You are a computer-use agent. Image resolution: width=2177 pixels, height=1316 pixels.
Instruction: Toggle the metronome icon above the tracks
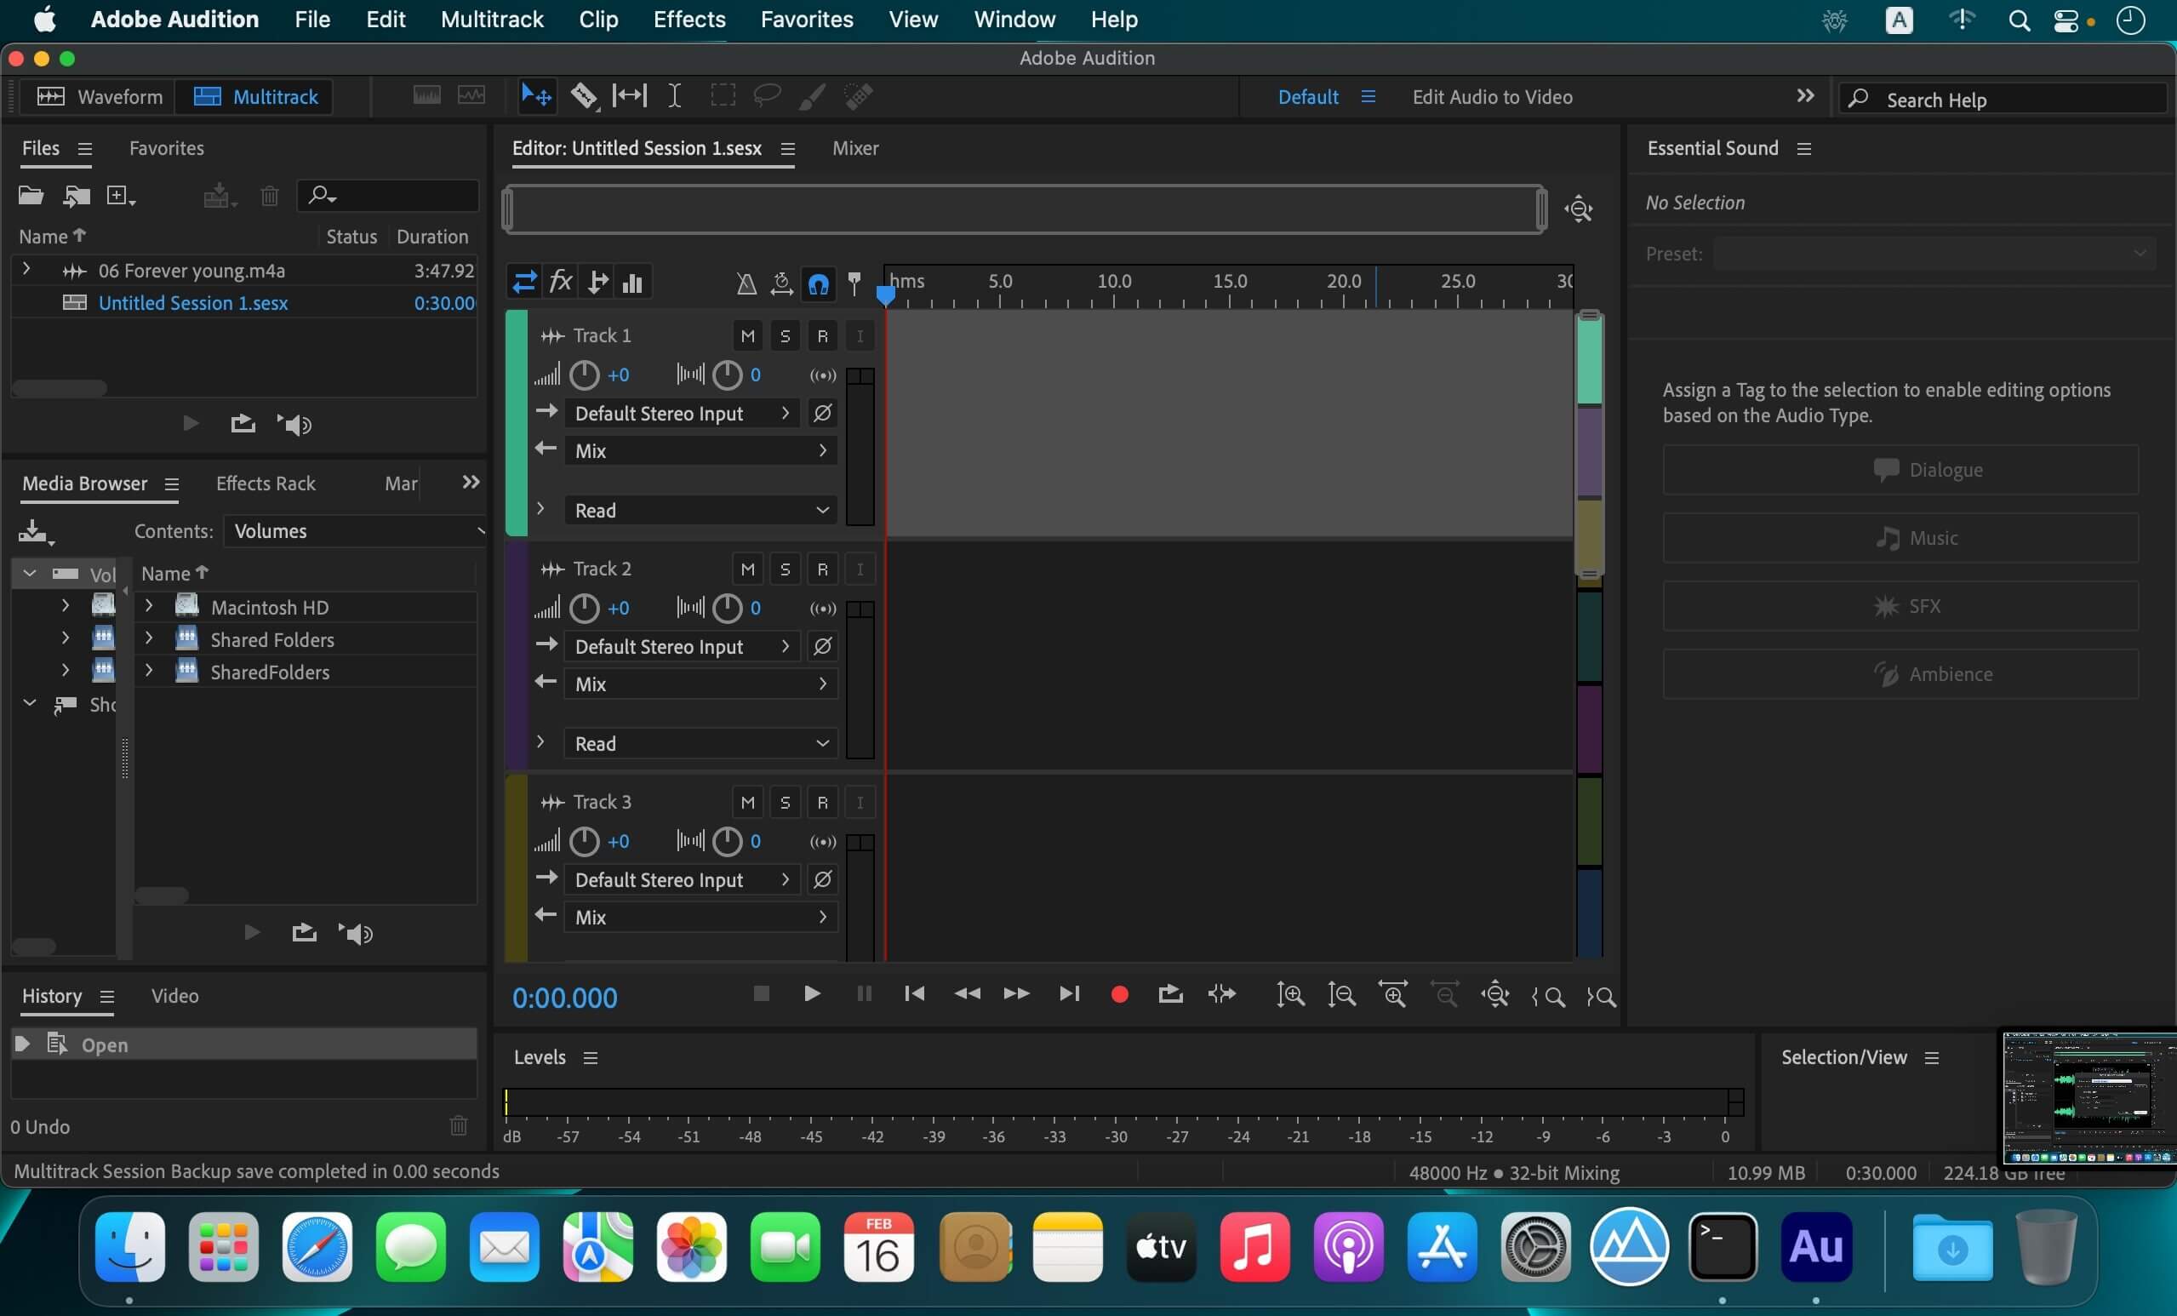tap(746, 283)
